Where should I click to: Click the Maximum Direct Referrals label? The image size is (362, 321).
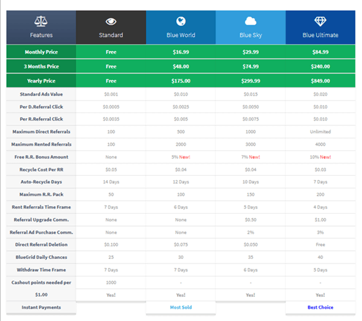click(41, 132)
